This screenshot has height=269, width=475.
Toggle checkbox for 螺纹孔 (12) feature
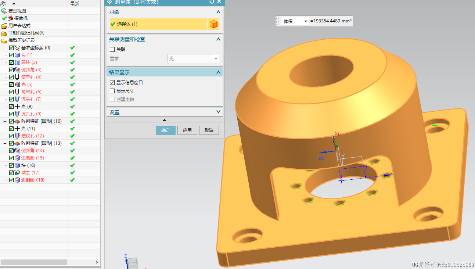pyautogui.click(x=11, y=136)
